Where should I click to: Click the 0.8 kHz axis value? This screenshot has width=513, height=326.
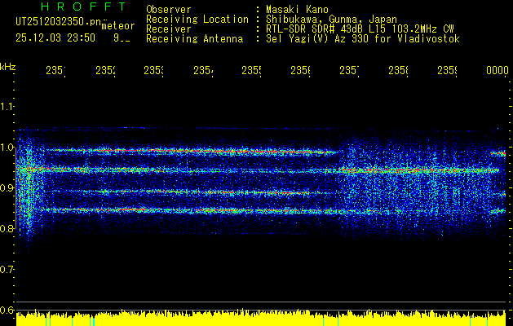(x=7, y=228)
